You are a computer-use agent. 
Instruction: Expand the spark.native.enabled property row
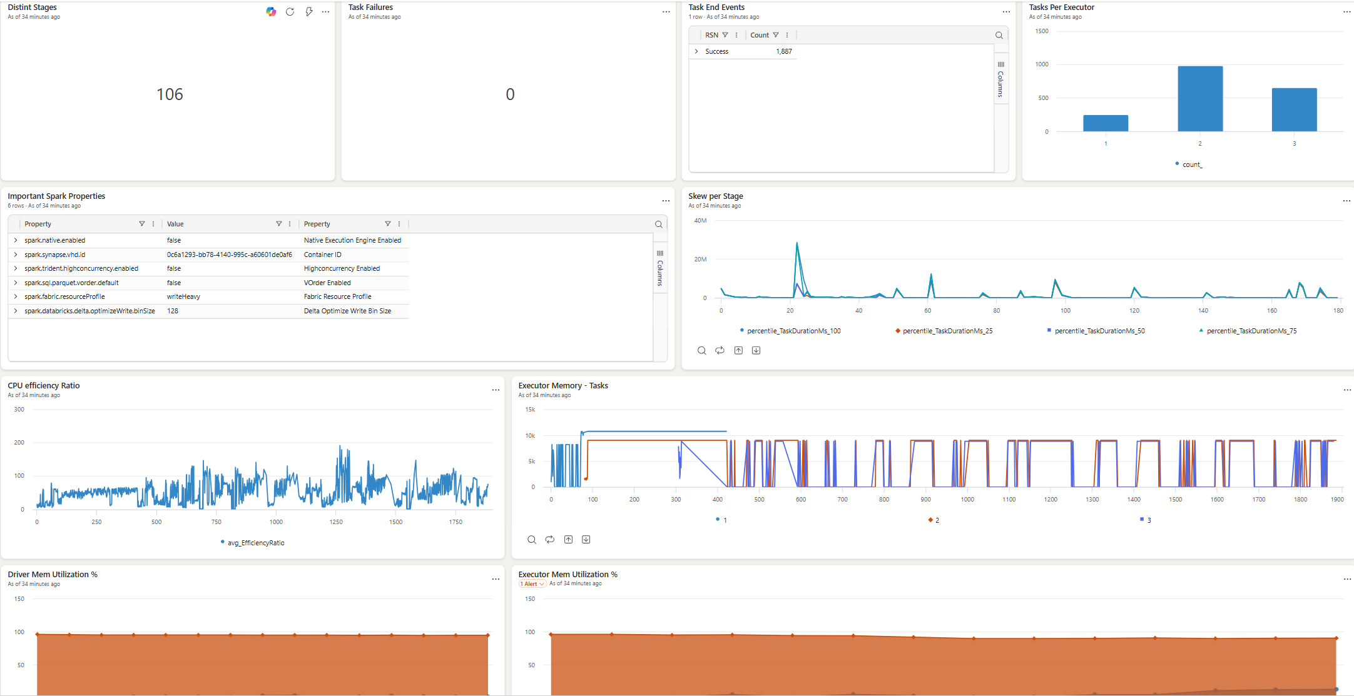(16, 240)
